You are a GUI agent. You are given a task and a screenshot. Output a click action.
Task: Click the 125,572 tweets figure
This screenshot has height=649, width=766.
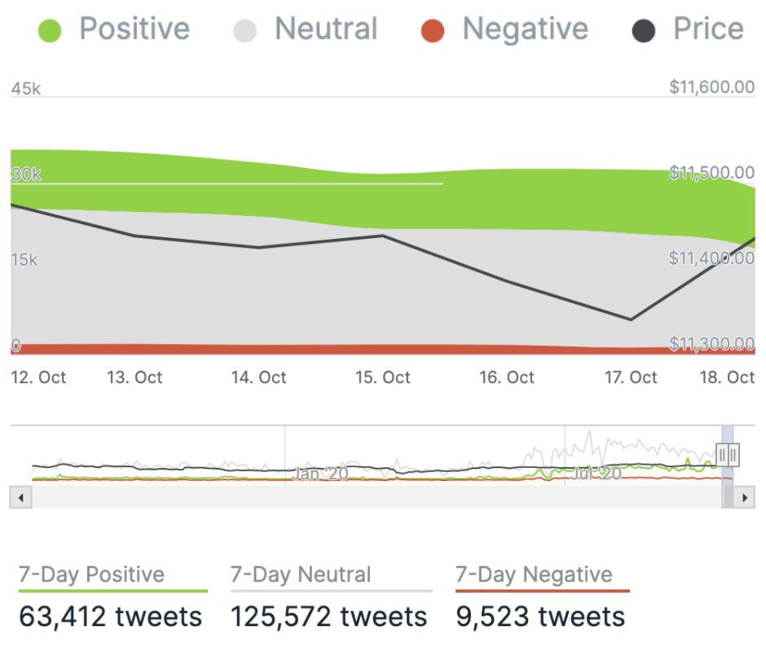(328, 616)
